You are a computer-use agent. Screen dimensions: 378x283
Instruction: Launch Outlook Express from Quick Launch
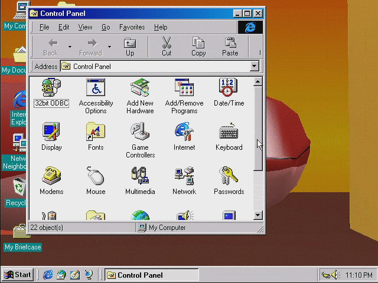coord(61,275)
